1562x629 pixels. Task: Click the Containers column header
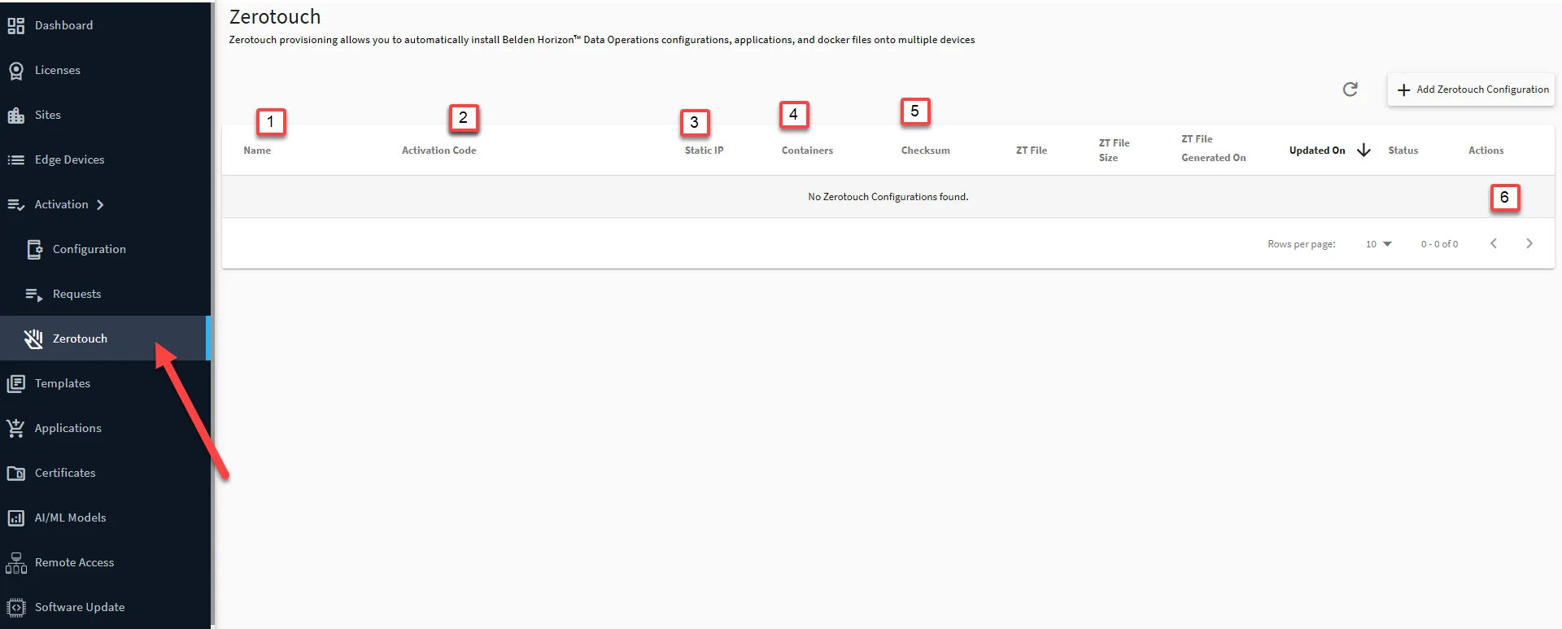(x=807, y=151)
